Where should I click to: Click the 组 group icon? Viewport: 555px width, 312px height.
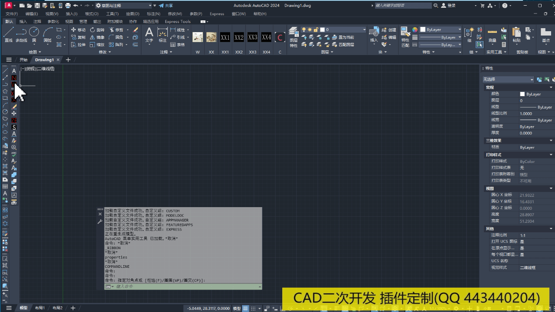click(x=469, y=35)
